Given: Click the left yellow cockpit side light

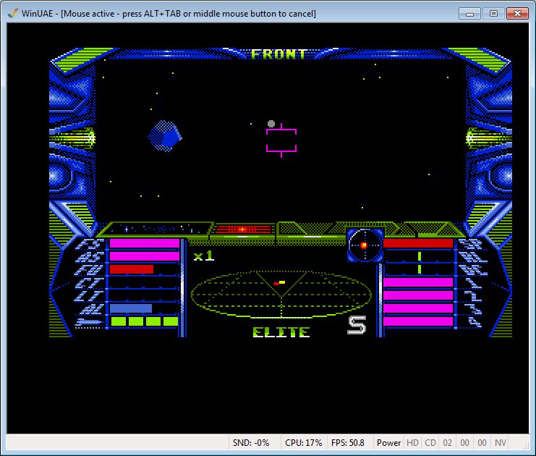Looking at the screenshot, I should (73, 138).
